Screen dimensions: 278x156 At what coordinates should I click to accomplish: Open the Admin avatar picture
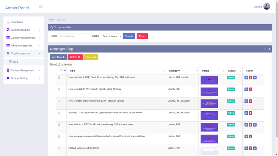tap(267, 6)
